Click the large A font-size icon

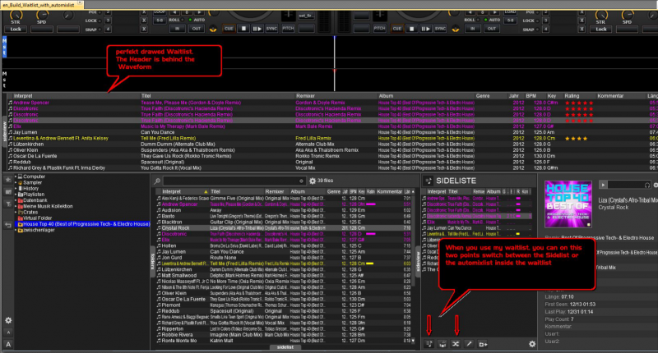tap(8, 345)
